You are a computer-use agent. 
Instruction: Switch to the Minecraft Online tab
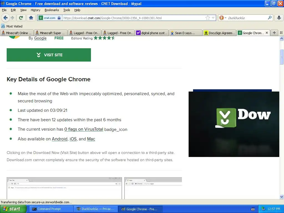(17, 33)
